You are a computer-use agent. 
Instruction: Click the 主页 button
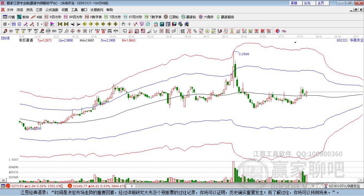(x=322, y=3)
